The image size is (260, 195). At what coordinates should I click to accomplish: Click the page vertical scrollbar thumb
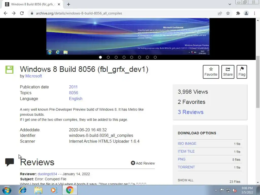point(258,82)
